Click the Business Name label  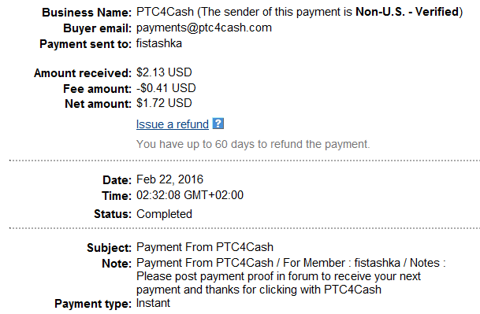click(87, 13)
